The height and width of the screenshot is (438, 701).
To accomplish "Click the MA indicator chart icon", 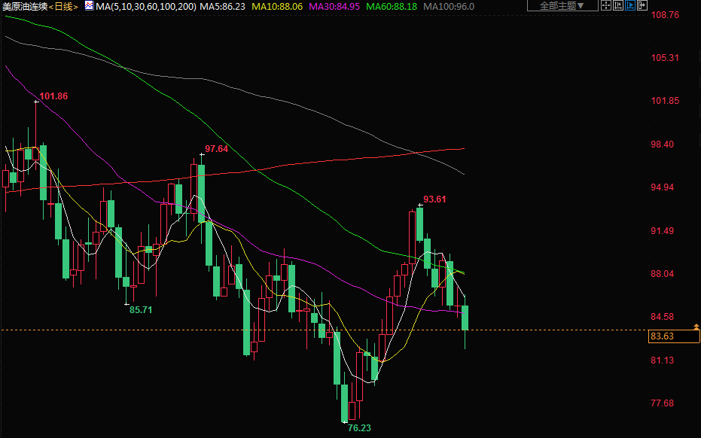I will click(89, 6).
